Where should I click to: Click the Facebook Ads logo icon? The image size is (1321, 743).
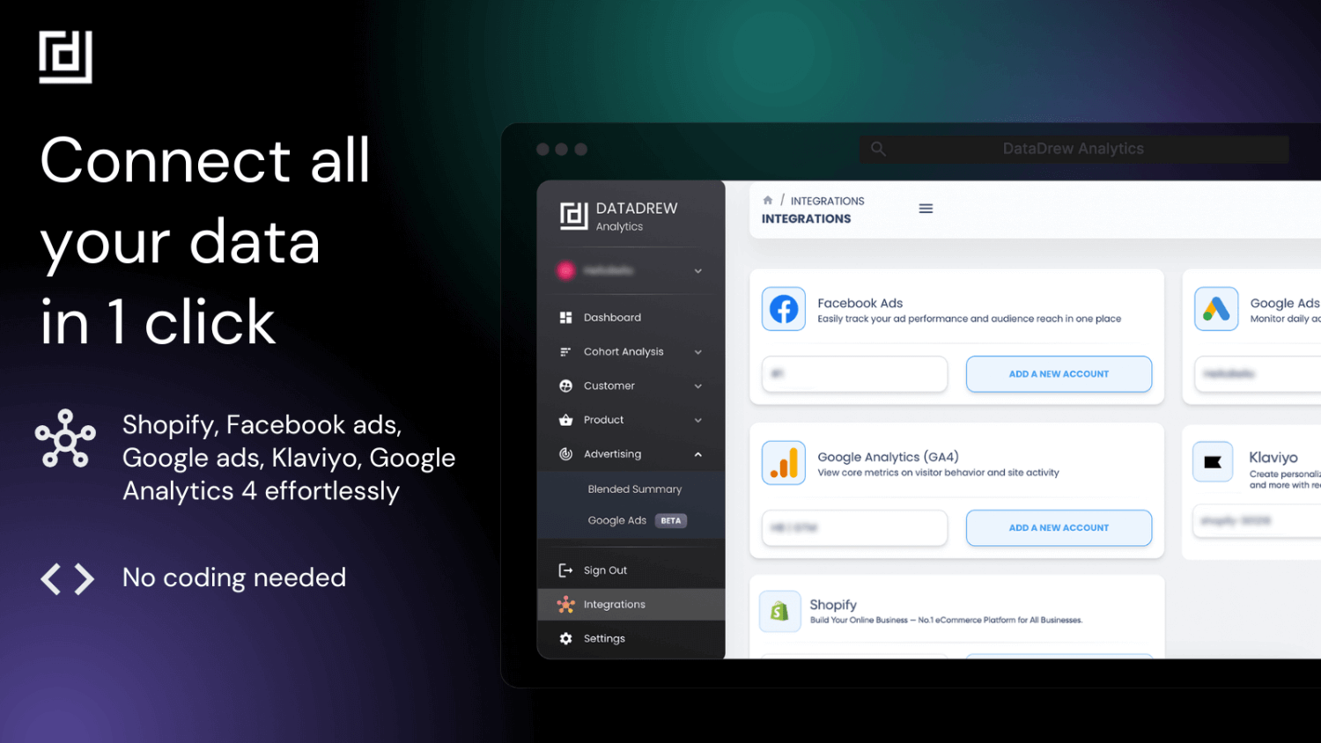tap(783, 309)
